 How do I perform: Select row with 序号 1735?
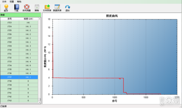click(19, 69)
